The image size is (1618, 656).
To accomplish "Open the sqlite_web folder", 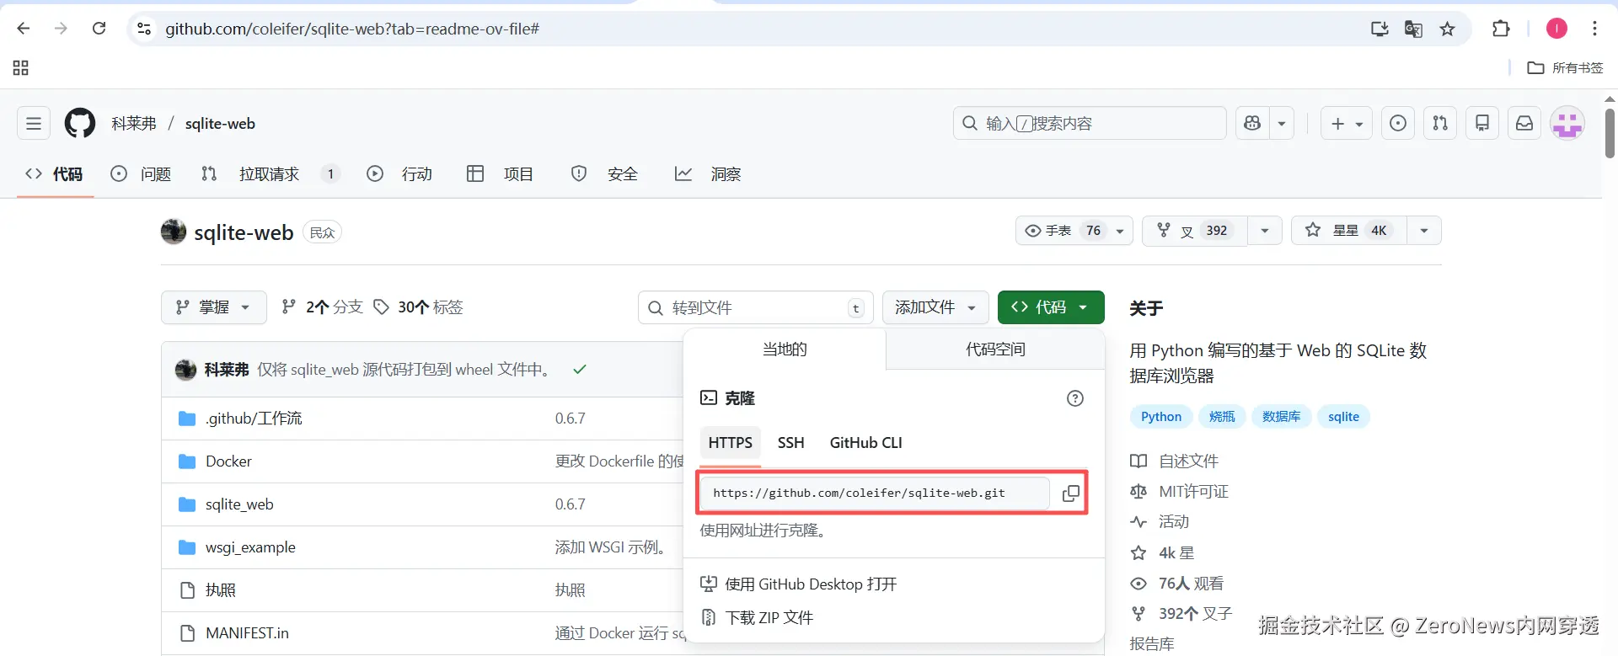I will coord(239,504).
